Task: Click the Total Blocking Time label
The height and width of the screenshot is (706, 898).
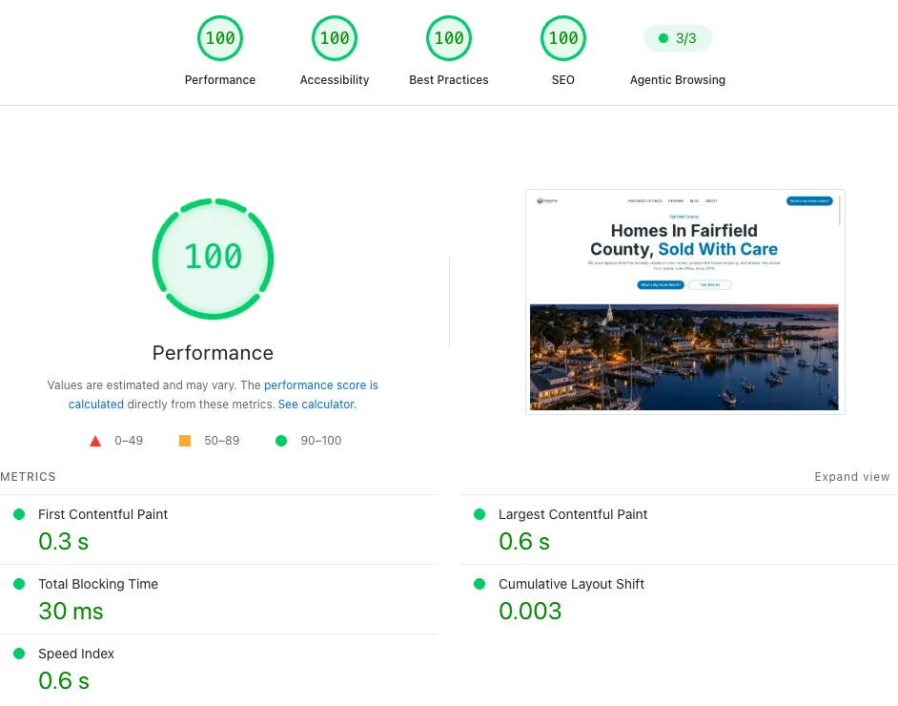Action: [x=98, y=584]
